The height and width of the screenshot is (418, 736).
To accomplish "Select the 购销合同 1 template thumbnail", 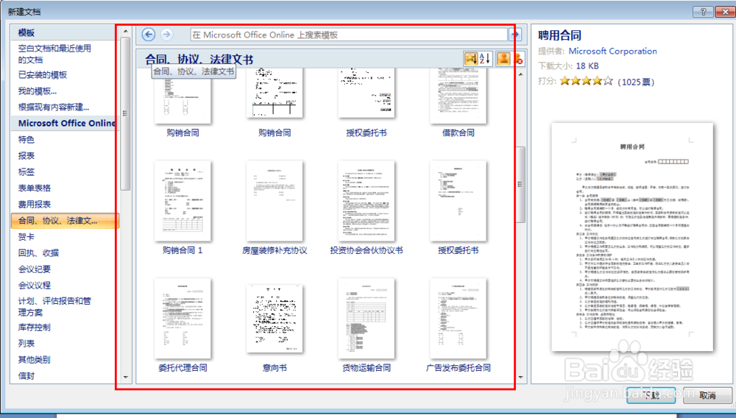I will coord(183,201).
